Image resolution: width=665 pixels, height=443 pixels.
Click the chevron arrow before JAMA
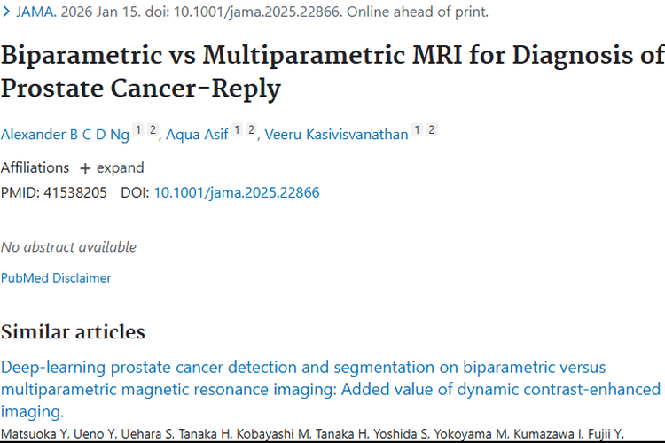click(x=6, y=12)
